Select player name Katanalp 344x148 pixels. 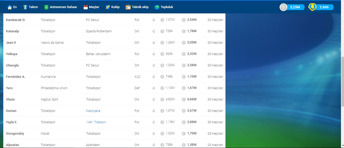point(12,31)
